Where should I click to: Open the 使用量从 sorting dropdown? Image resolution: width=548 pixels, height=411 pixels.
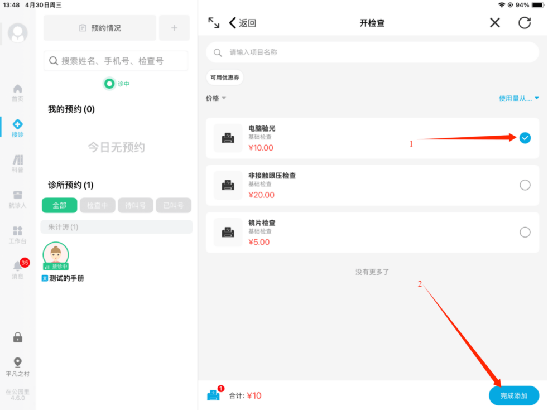[x=518, y=99]
